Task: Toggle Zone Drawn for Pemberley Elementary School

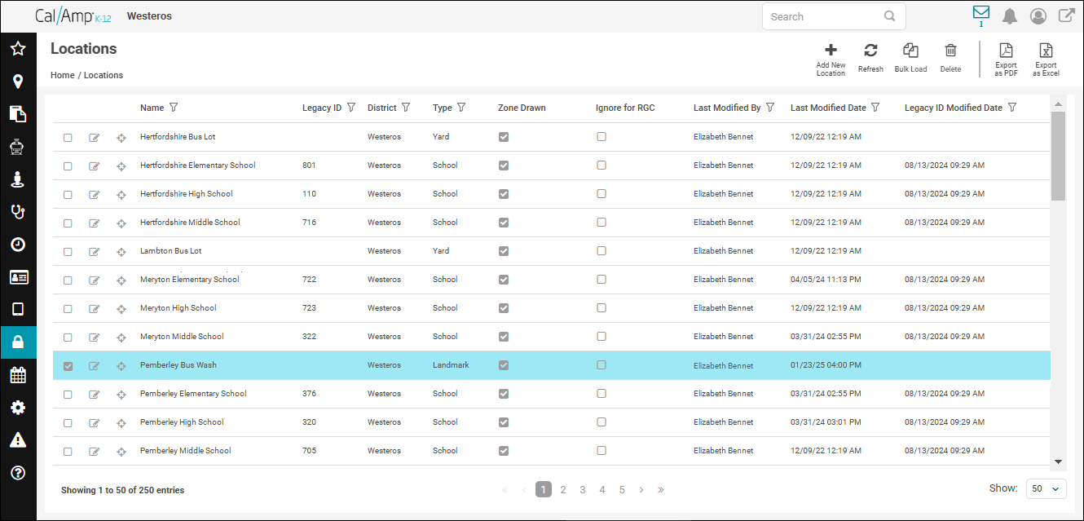Action: [504, 394]
